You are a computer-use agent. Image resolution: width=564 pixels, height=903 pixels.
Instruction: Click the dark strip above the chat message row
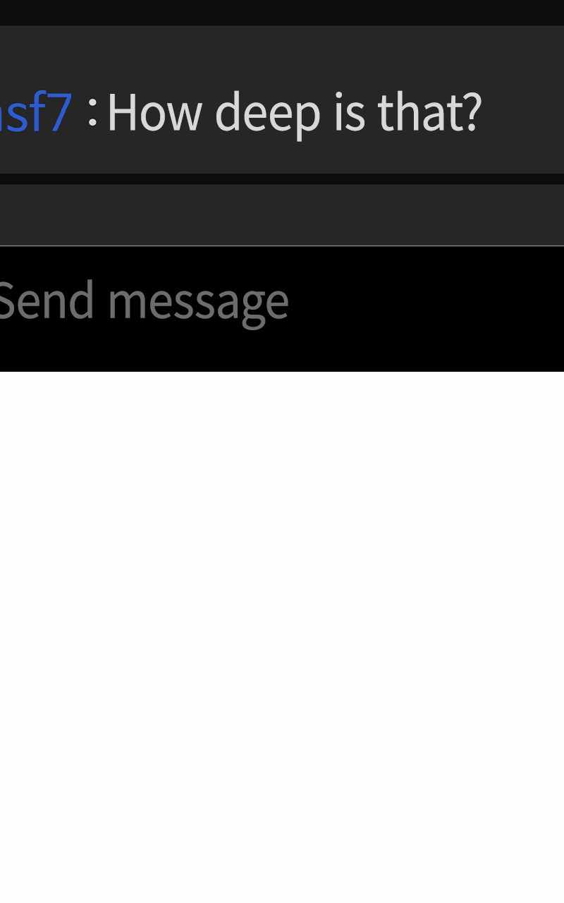tap(282, 13)
